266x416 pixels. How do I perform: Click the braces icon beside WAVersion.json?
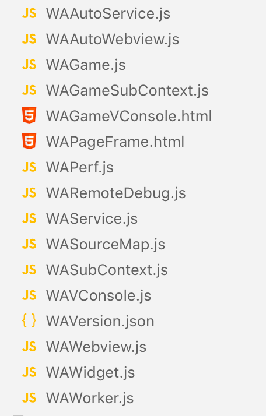point(29,321)
